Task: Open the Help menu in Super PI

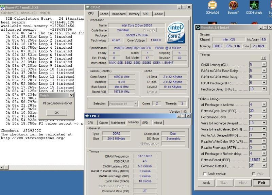Action: (x=45, y=13)
